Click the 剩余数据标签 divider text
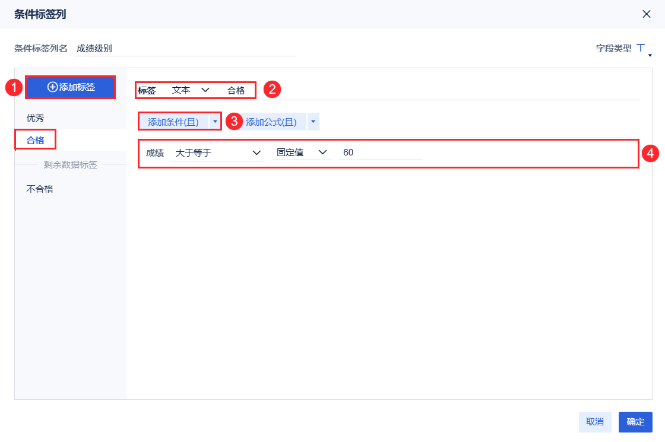The height and width of the screenshot is (442, 665). click(71, 165)
